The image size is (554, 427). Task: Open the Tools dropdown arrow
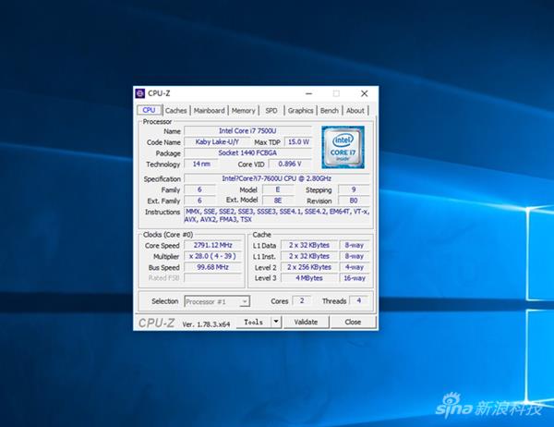coord(274,323)
